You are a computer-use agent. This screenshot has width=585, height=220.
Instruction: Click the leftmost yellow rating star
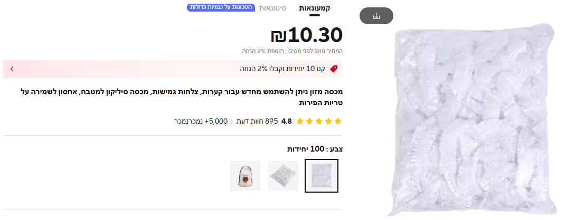(300, 121)
